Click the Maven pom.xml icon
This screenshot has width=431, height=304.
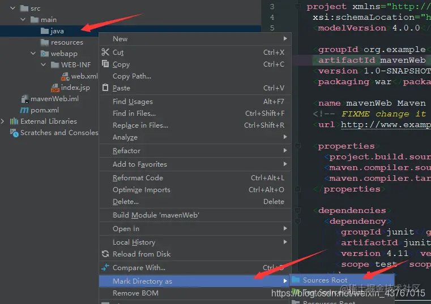click(x=24, y=110)
